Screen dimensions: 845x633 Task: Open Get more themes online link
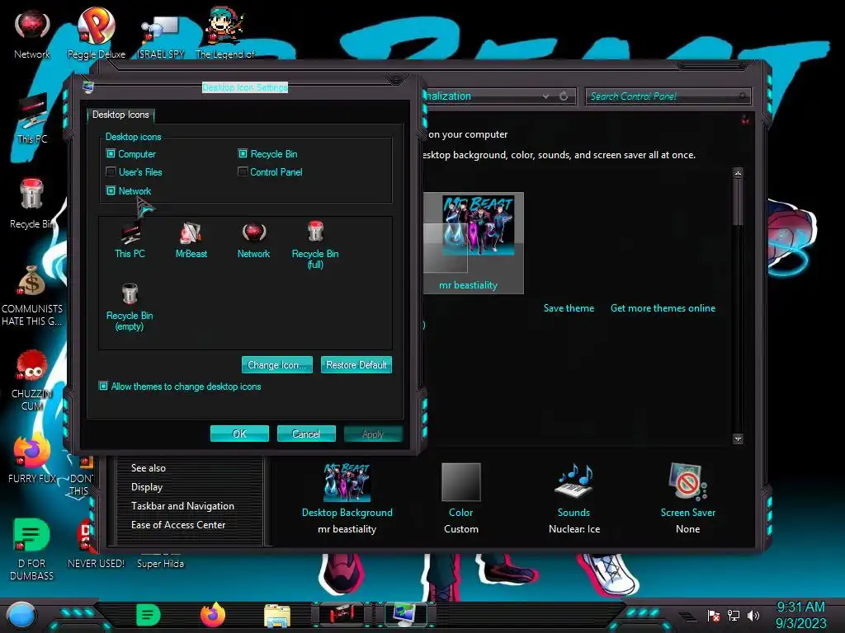pyautogui.click(x=663, y=308)
